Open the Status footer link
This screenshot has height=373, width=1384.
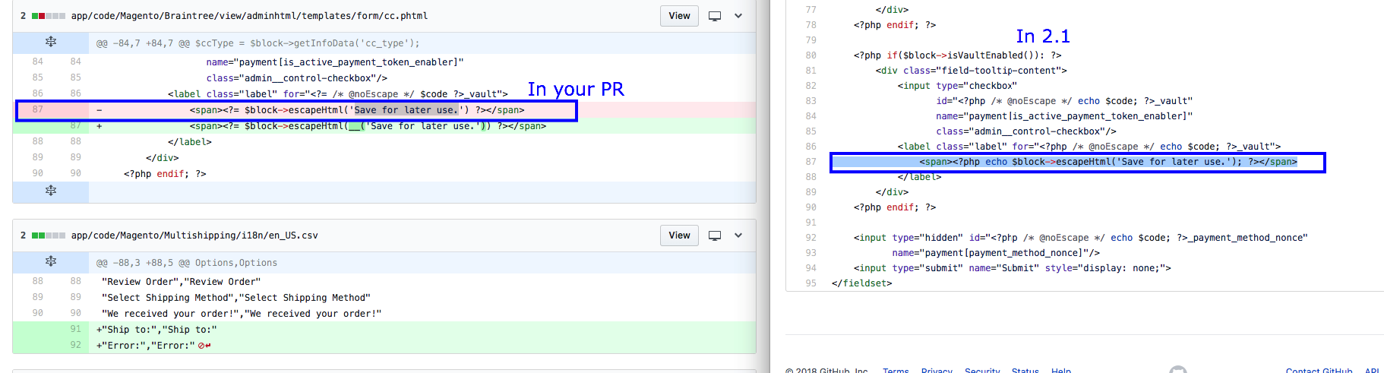click(1025, 370)
